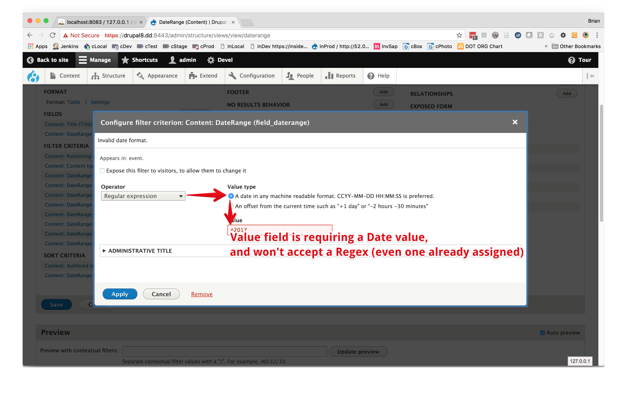Open the cProd bookmark
Viewport: 627px width, 398px height.
203,46
